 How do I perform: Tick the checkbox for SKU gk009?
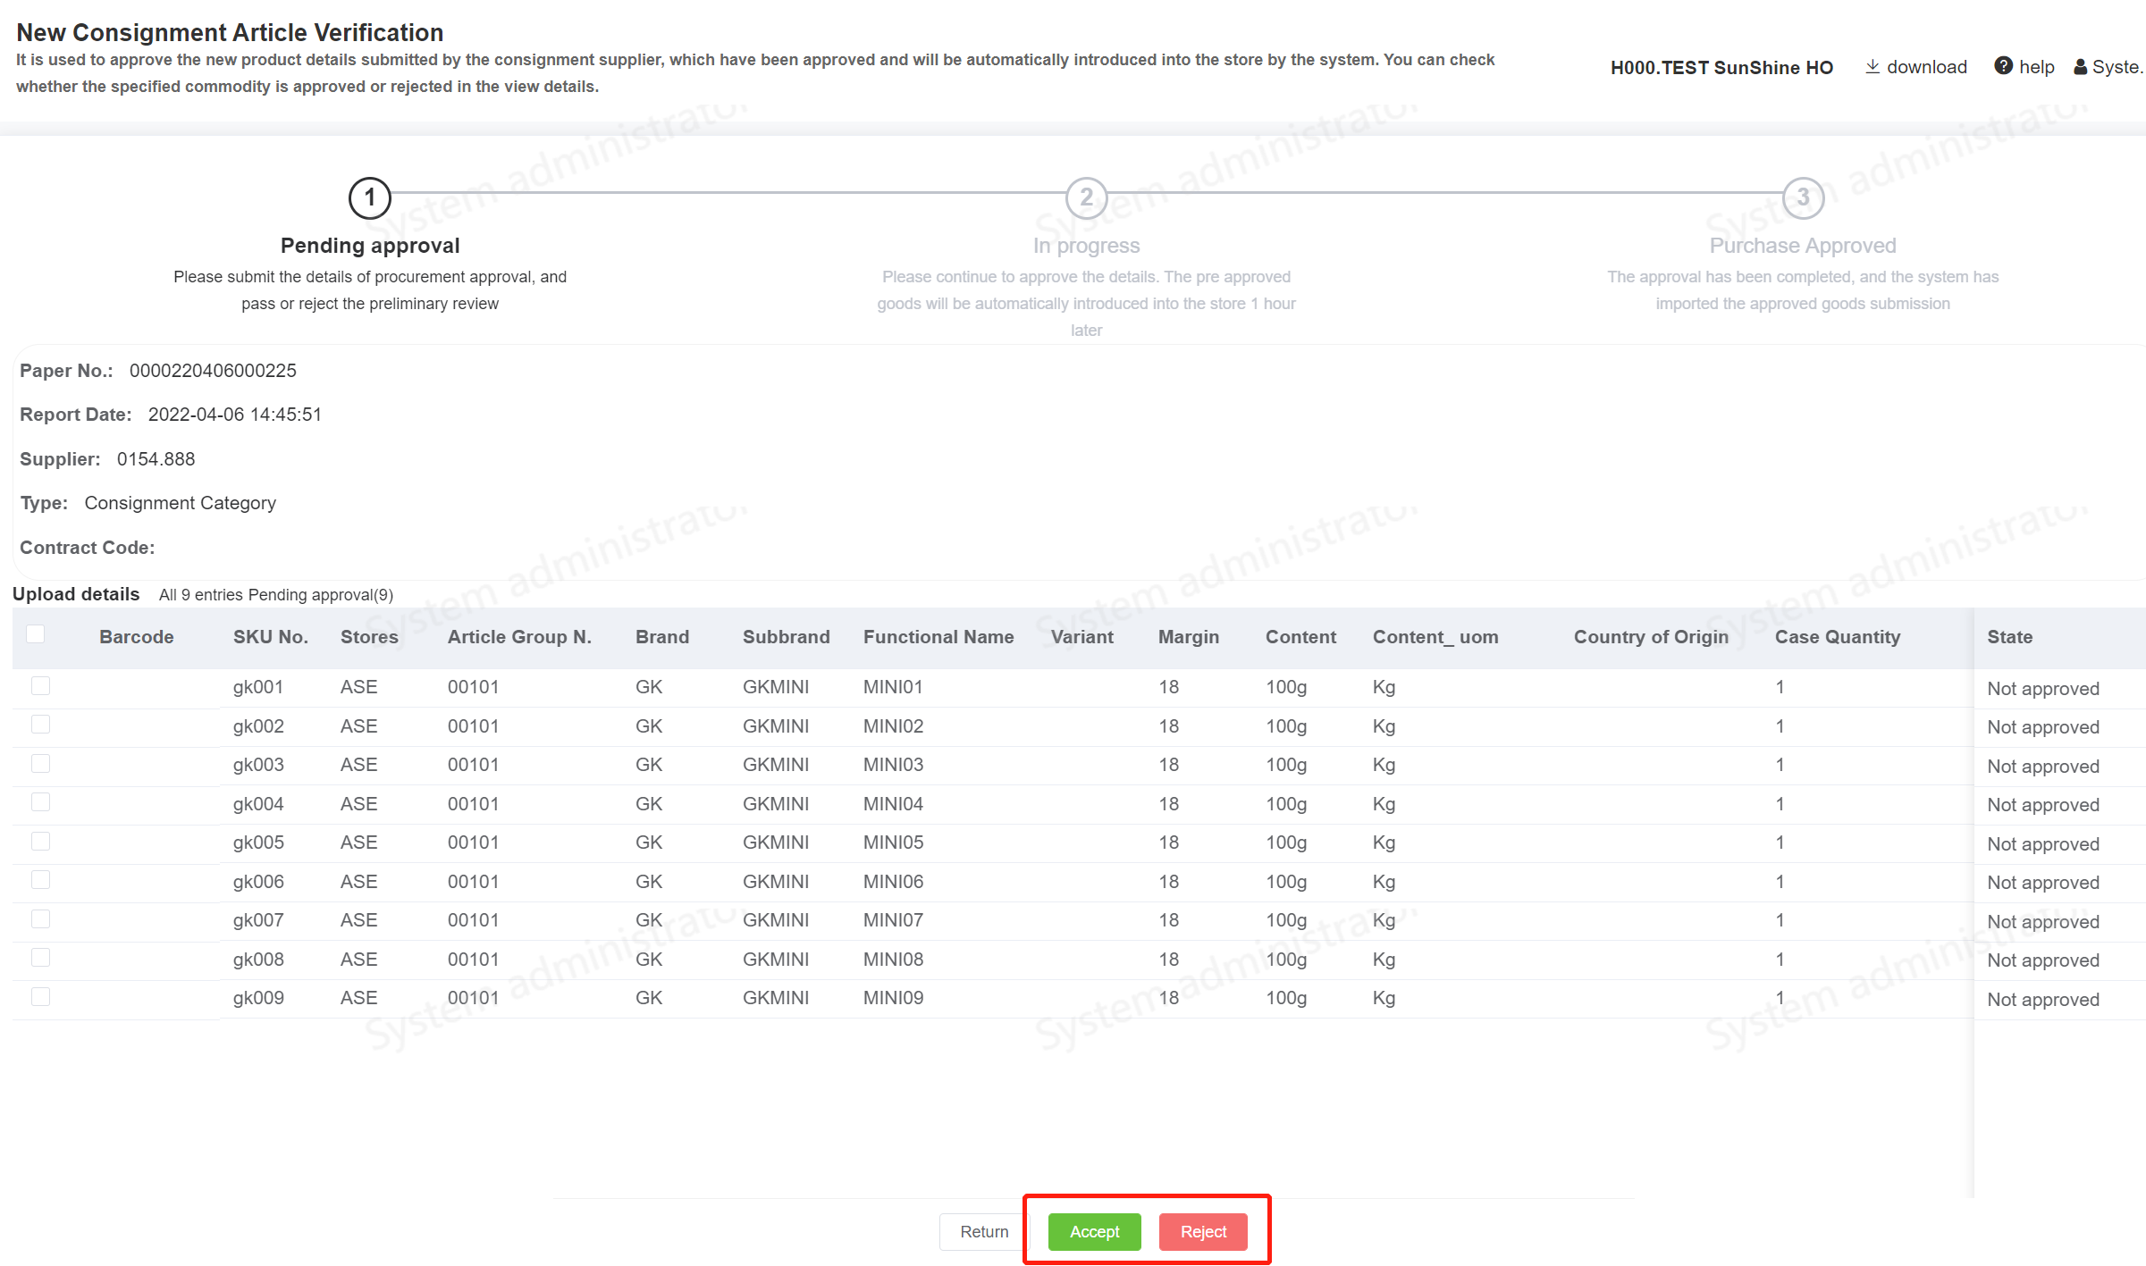tap(40, 997)
